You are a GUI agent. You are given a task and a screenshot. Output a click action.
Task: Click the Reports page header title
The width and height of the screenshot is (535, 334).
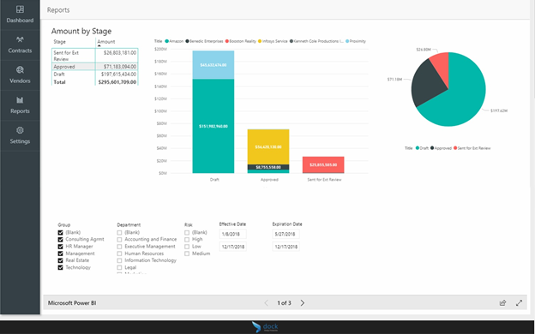coord(58,10)
